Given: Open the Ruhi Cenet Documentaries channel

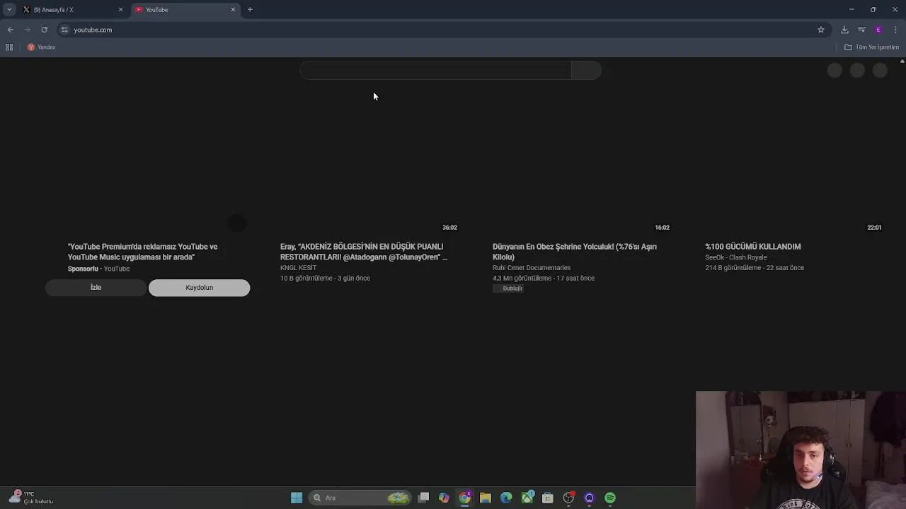Looking at the screenshot, I should click(x=532, y=268).
